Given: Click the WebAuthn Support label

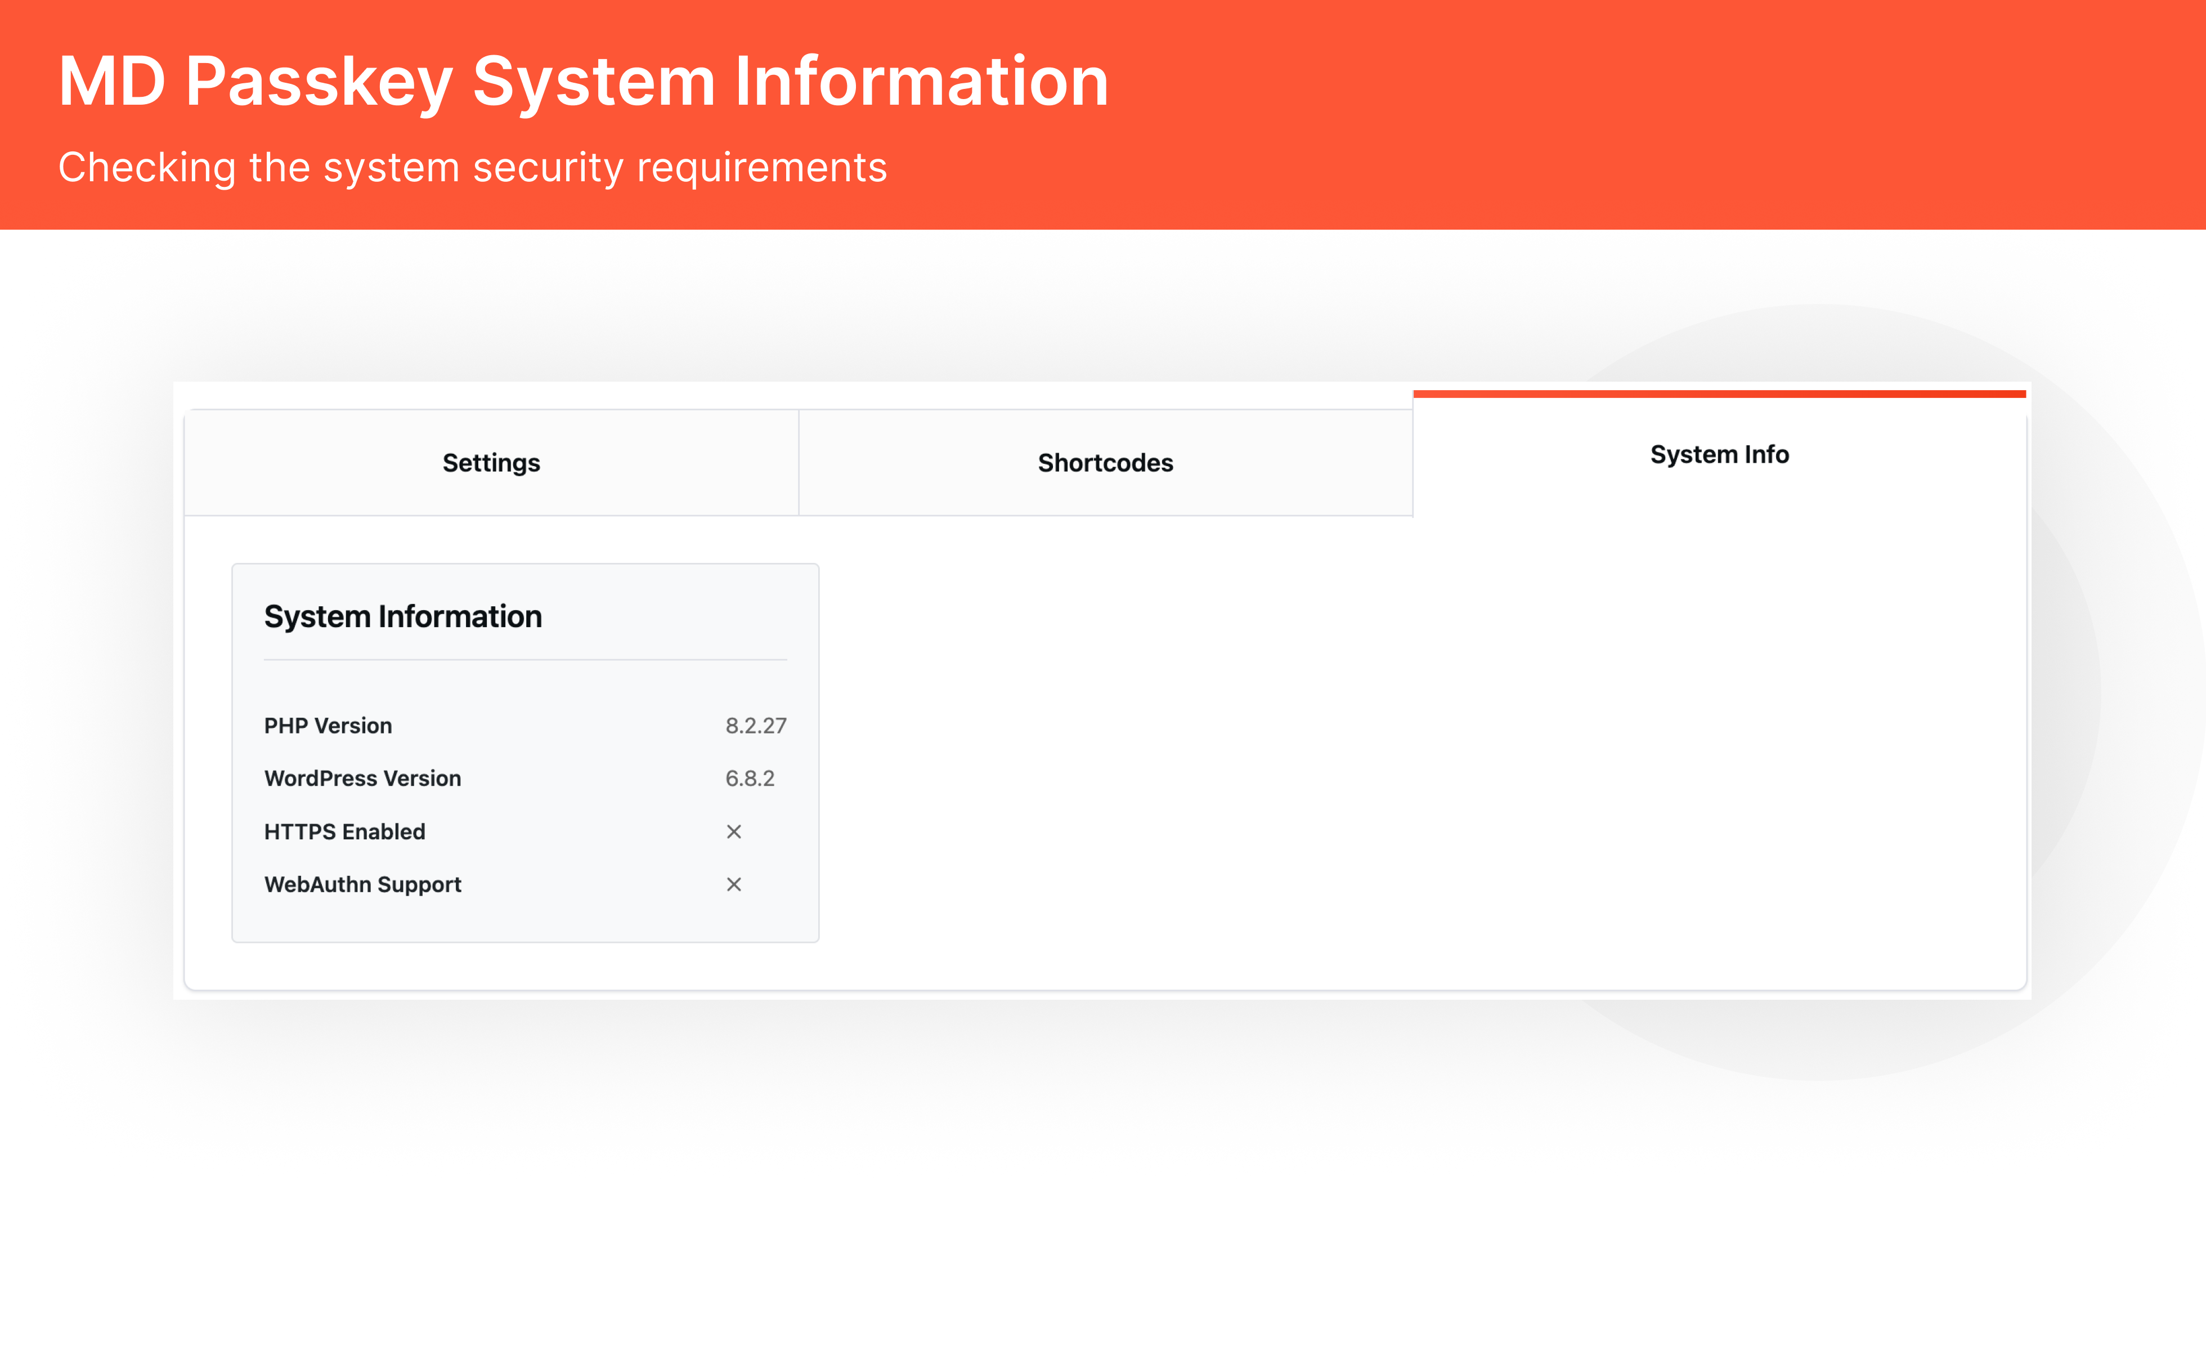Looking at the screenshot, I should click(x=362, y=884).
